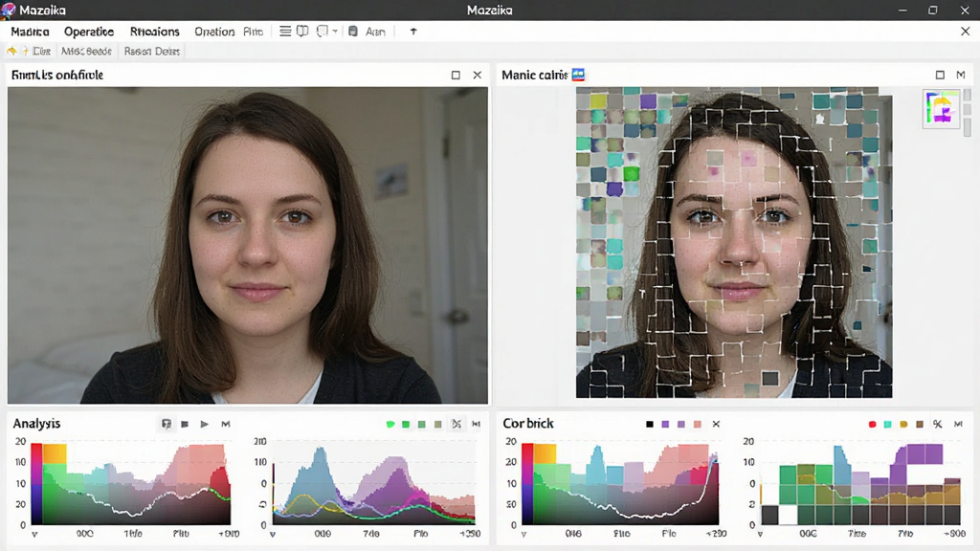Click the percent icon in the Cor brick panel

[938, 424]
